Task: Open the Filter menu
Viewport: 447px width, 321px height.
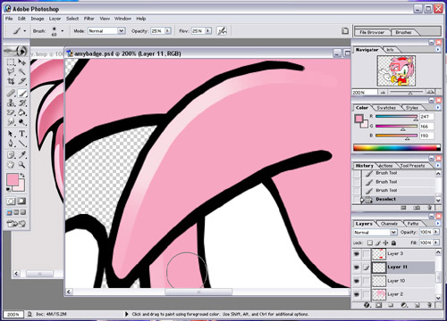Action: coord(89,19)
